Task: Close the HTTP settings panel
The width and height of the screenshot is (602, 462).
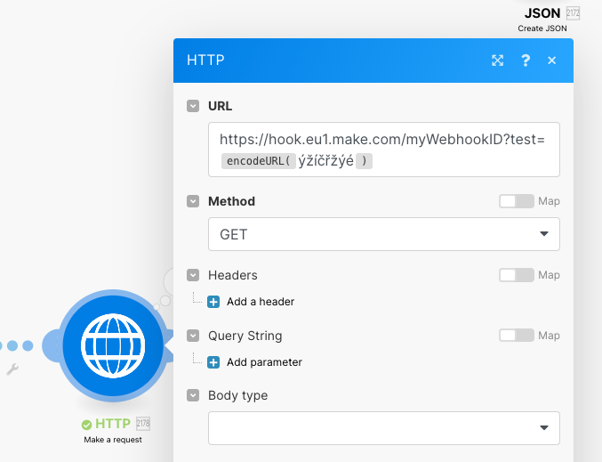Action: [x=552, y=61]
